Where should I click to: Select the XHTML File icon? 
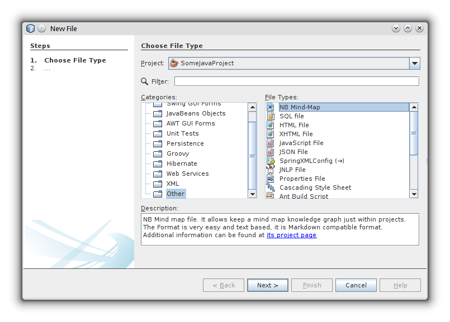[x=271, y=134]
